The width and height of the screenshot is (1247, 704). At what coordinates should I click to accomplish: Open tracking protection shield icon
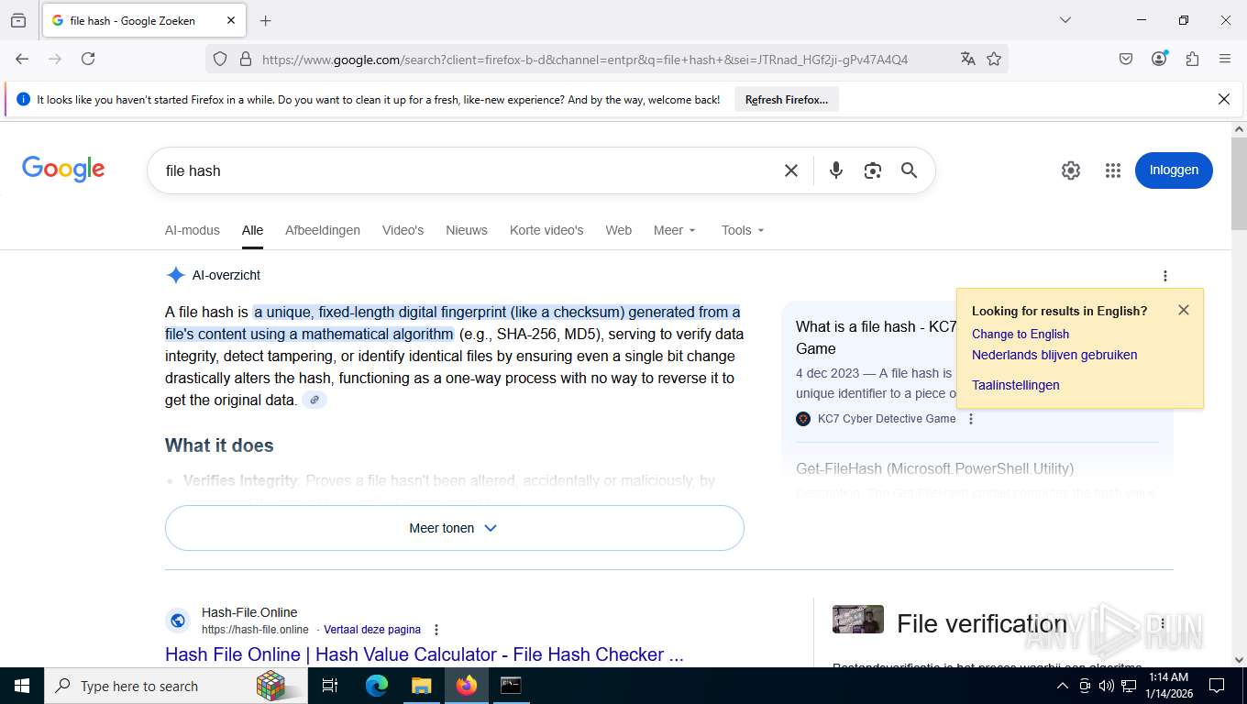(220, 59)
